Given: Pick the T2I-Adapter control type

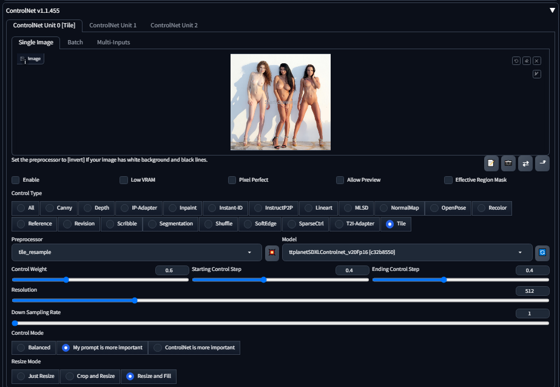Looking at the screenshot, I should coord(355,224).
